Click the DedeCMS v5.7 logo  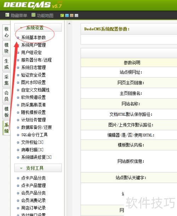(33, 5)
